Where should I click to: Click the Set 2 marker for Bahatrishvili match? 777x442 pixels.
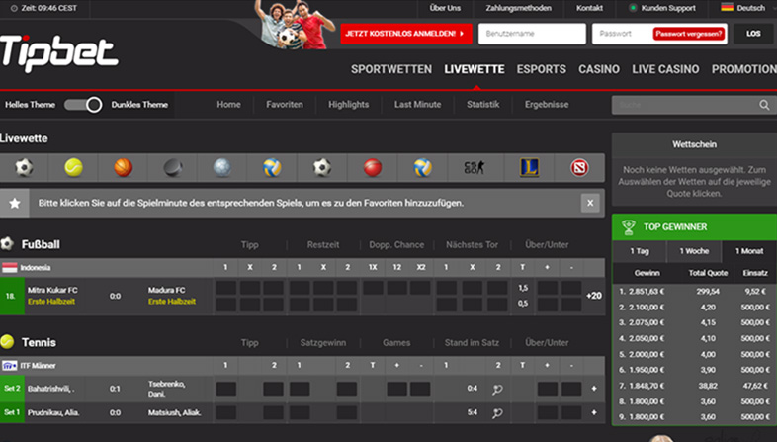pos(12,388)
